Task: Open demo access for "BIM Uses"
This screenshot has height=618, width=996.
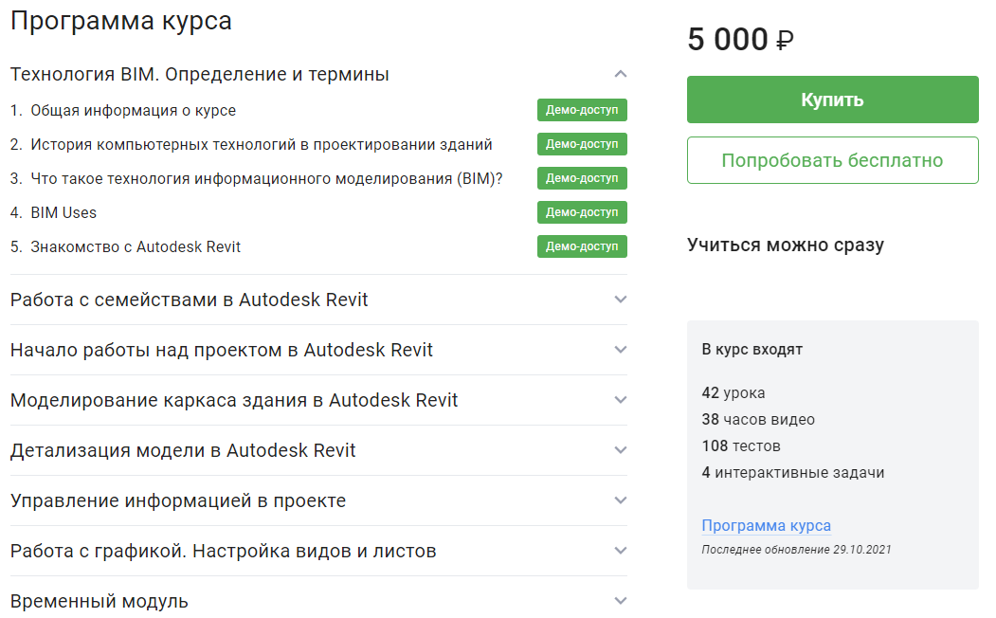Action: tap(582, 212)
